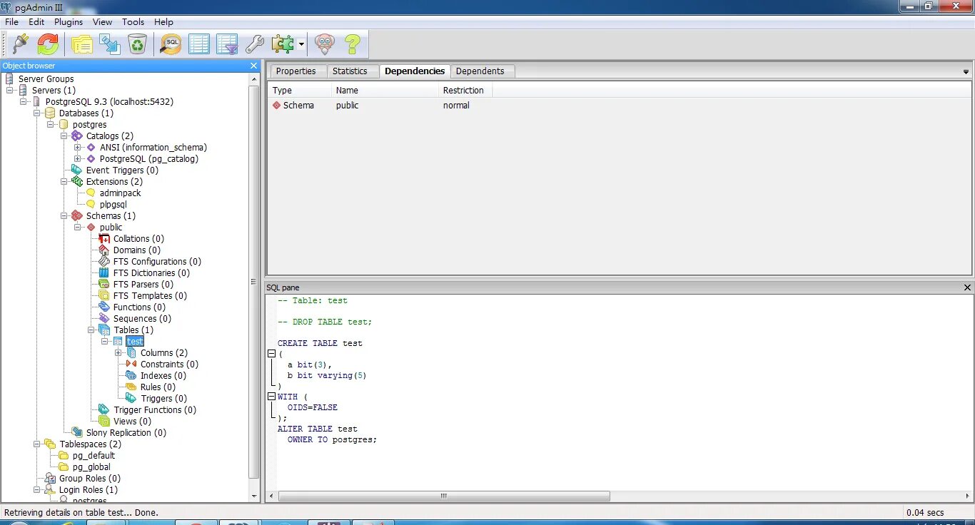Select the Server Groups root item
This screenshot has height=525, width=975.
[46, 79]
